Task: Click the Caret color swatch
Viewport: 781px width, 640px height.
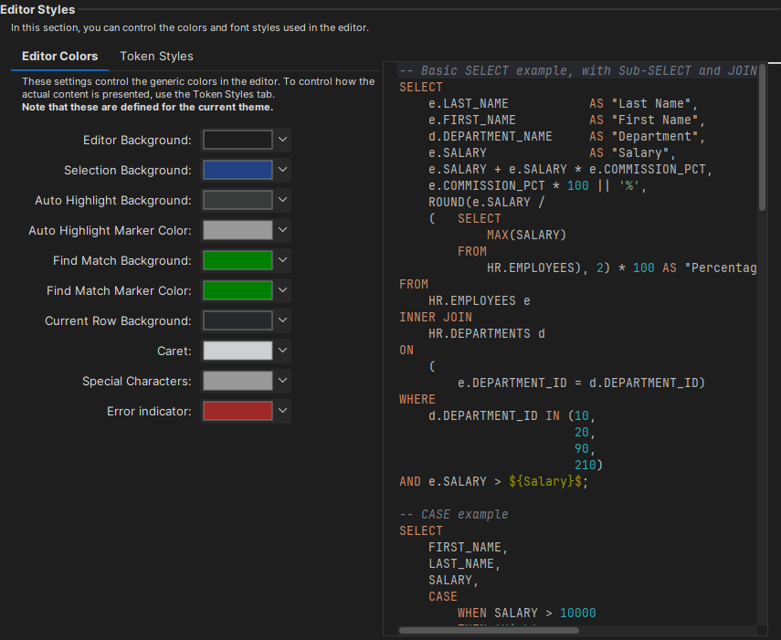Action: (x=237, y=351)
